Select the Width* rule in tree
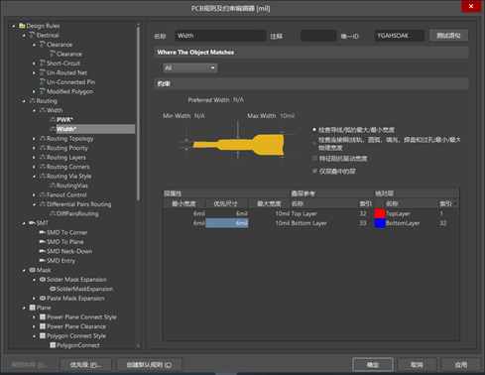Screen dimensions: 485x375 [66, 129]
